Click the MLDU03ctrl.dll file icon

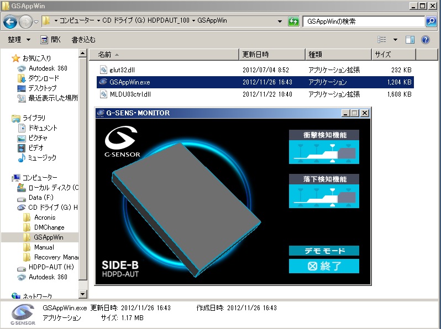(x=103, y=94)
